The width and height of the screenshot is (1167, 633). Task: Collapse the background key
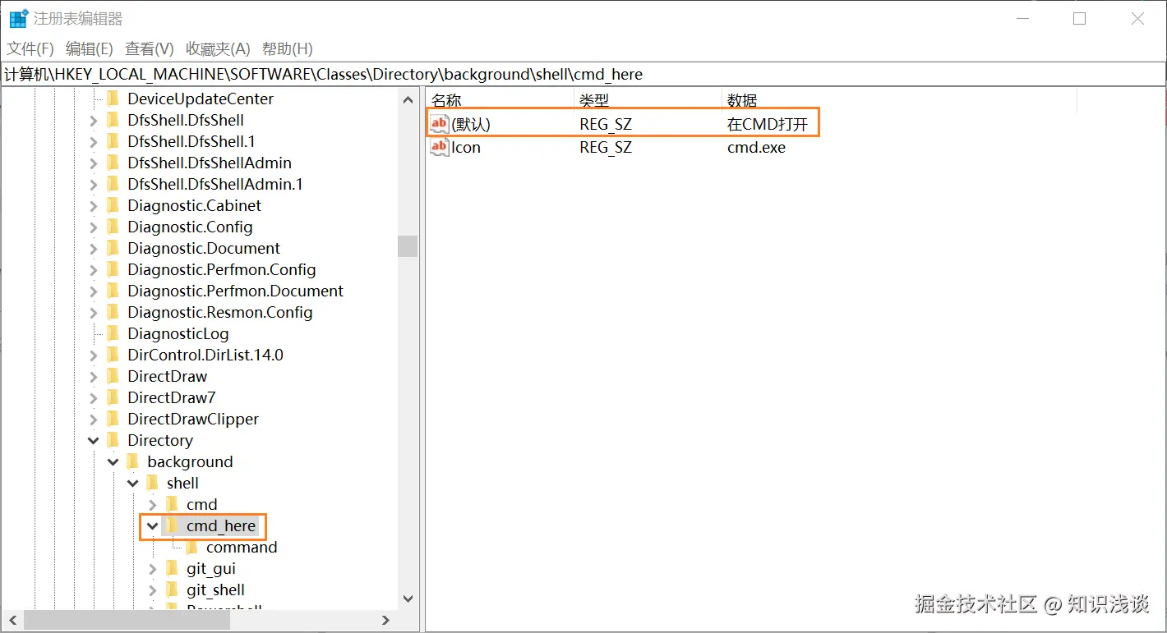(x=113, y=462)
